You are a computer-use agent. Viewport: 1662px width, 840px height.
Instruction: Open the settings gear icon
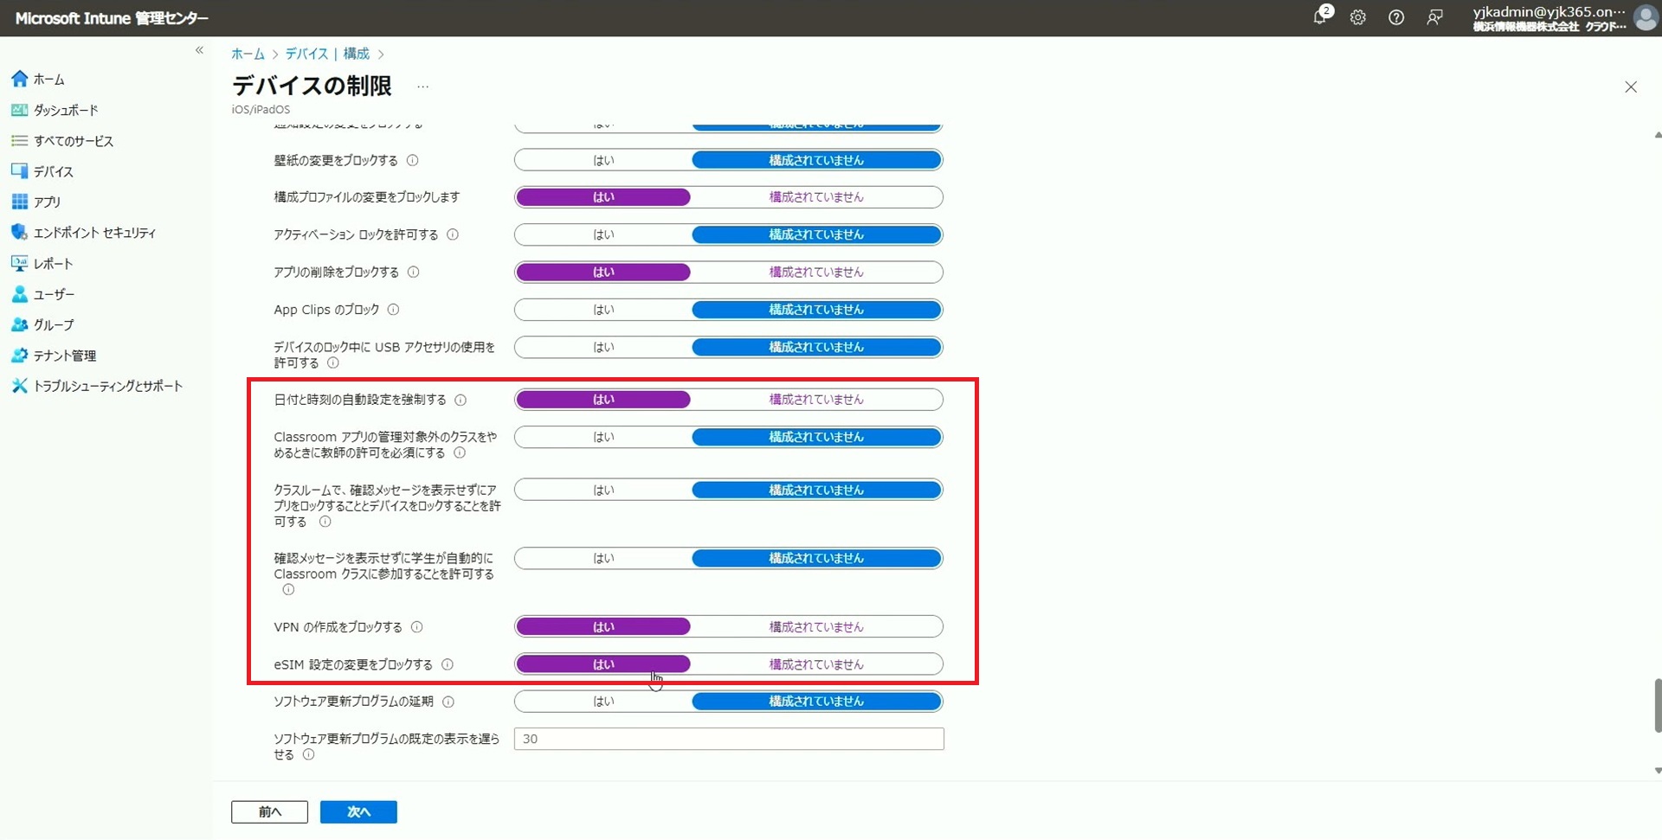pyautogui.click(x=1357, y=17)
